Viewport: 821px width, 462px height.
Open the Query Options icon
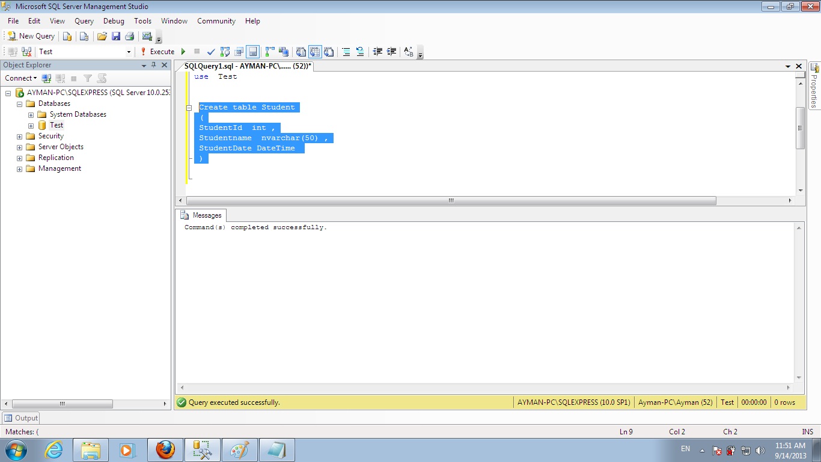tap(239, 52)
